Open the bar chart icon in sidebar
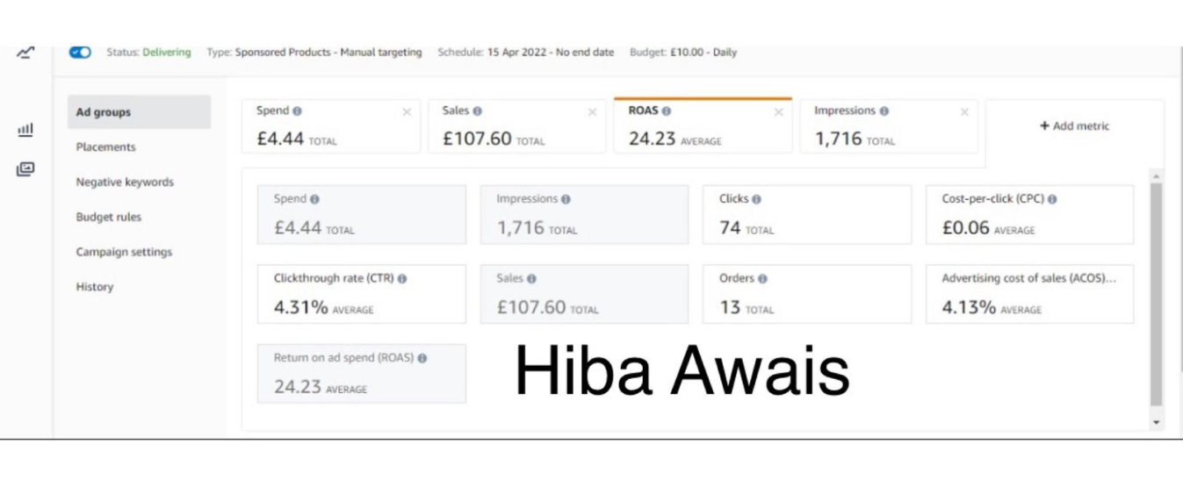Image resolution: width=1183 pixels, height=487 pixels. (25, 130)
